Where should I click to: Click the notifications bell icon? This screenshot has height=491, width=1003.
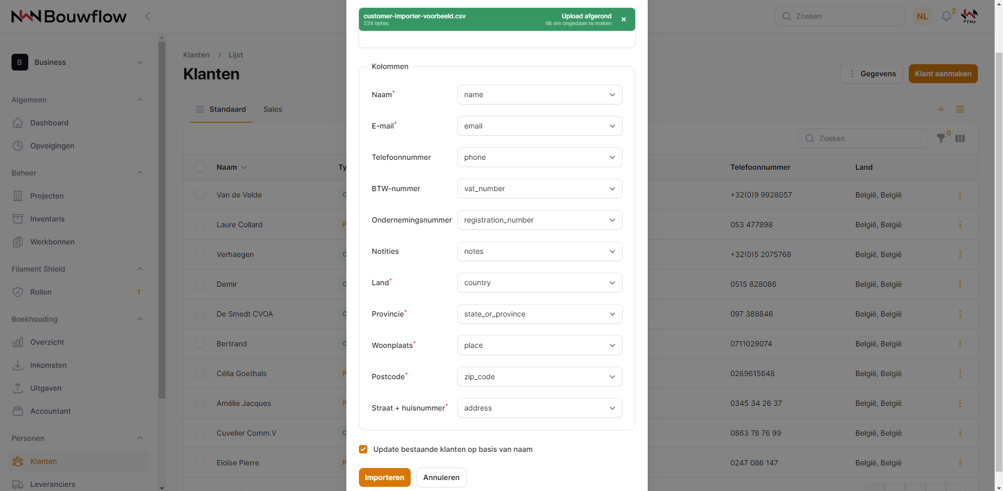946,16
